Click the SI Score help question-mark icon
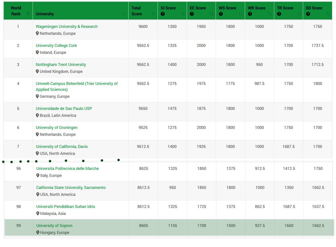Viewport: 336px width, 247px height. [x=162, y=14]
